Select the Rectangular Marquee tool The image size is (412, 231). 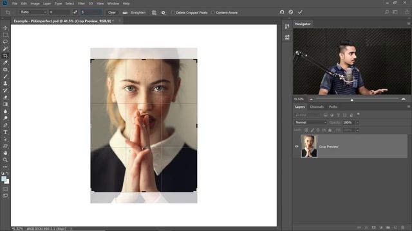[x=5, y=35]
